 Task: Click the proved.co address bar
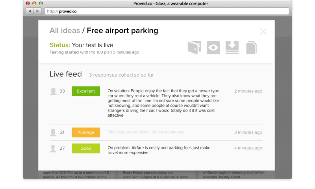click(167, 11)
